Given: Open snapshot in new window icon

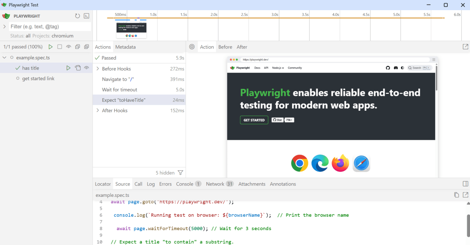Looking at the screenshot, I should click(x=465, y=47).
